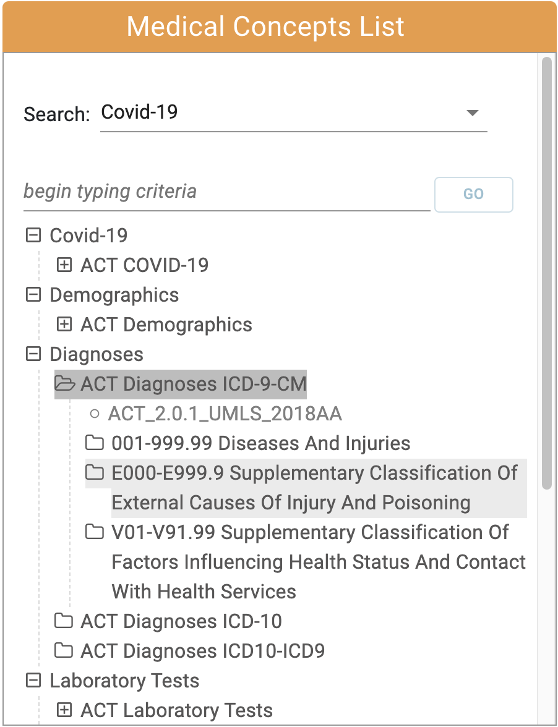
Task: Click the ACT Diagnoses ICD-10 folder icon
Action: (x=63, y=621)
